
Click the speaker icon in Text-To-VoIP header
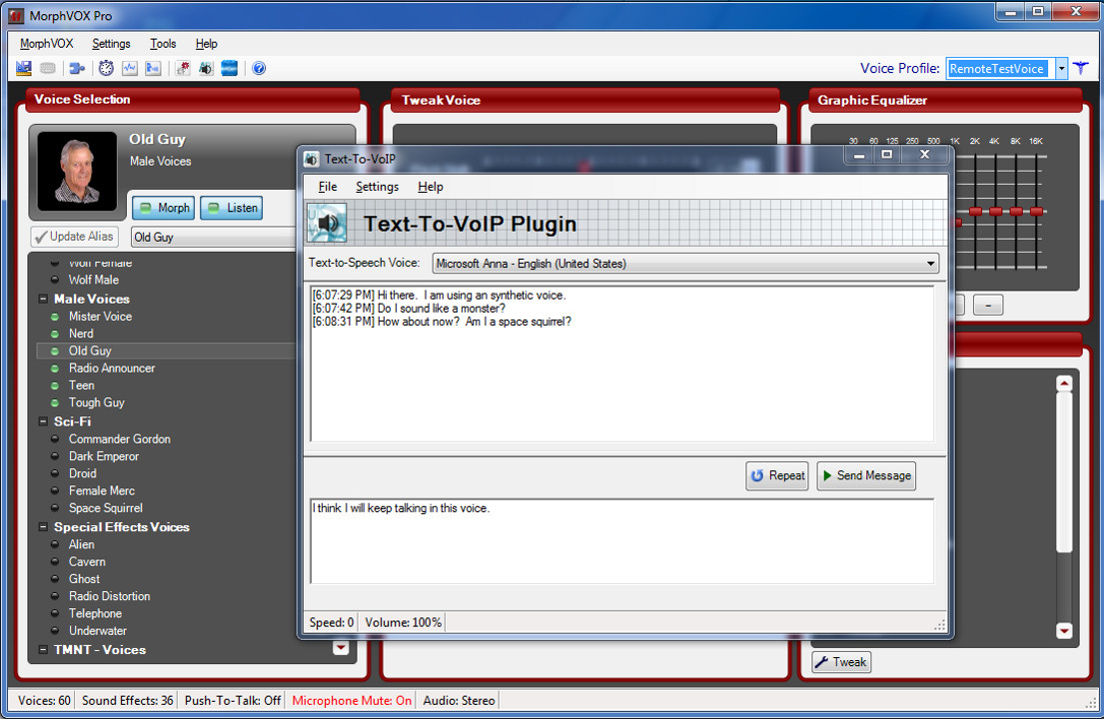(327, 222)
